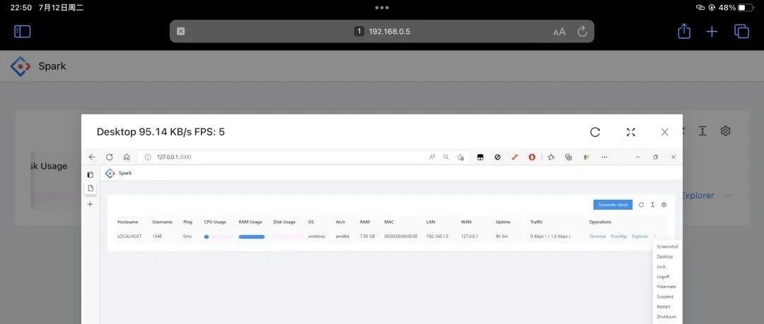Tap the Safari share icon
Image resolution: width=764 pixels, height=324 pixels.
click(x=684, y=31)
